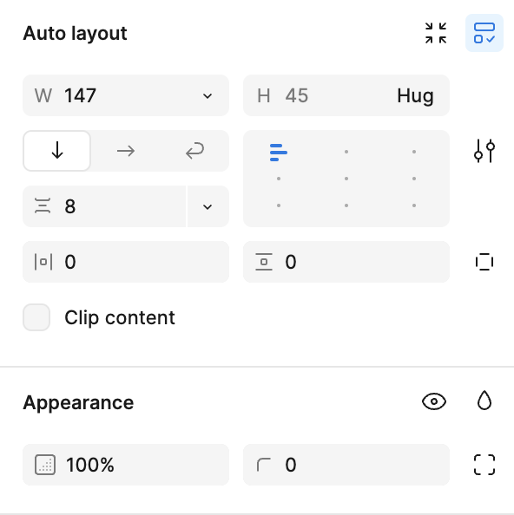
Task: Click the gap value 8 field
Action: pyautogui.click(x=104, y=206)
